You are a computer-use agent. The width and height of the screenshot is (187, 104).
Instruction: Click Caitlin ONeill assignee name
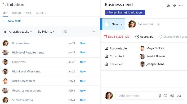[x=146, y=24]
